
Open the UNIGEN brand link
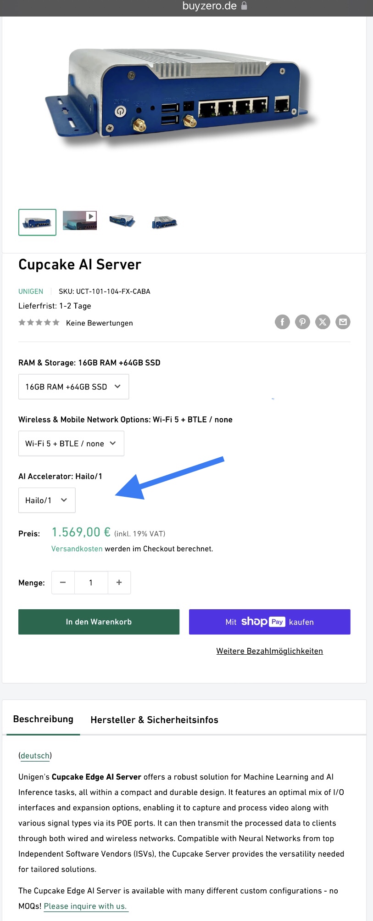pos(31,292)
